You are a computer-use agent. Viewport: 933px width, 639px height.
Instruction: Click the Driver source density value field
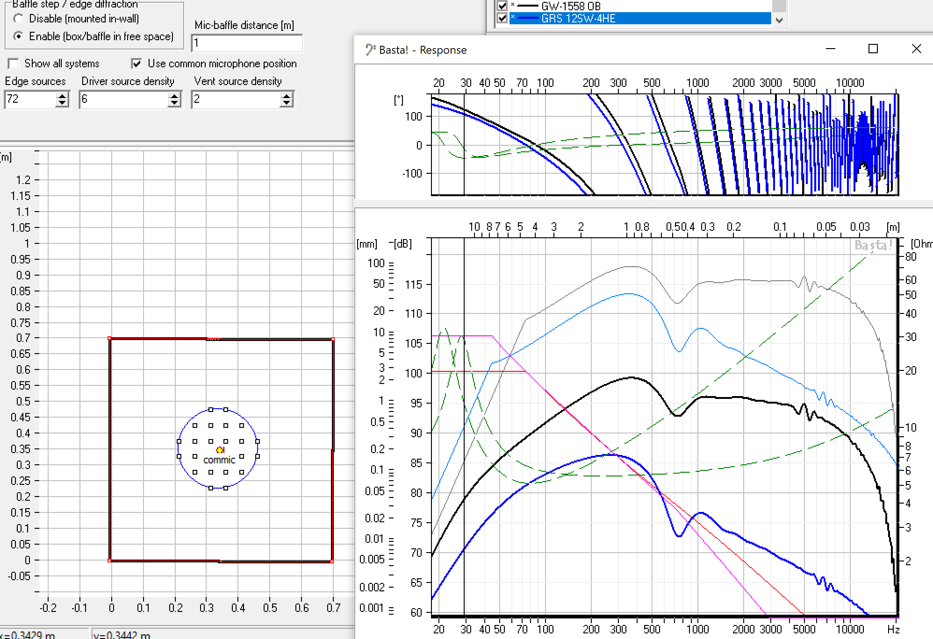(x=124, y=99)
